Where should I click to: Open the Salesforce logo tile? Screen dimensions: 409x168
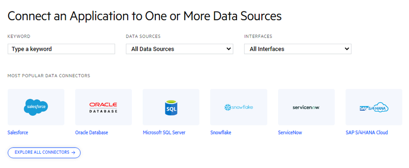click(x=36, y=107)
